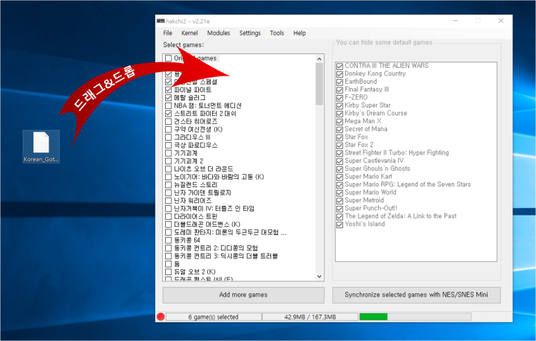
Task: Toggle the Super Mario Kart checkbox
Action: [x=340, y=177]
